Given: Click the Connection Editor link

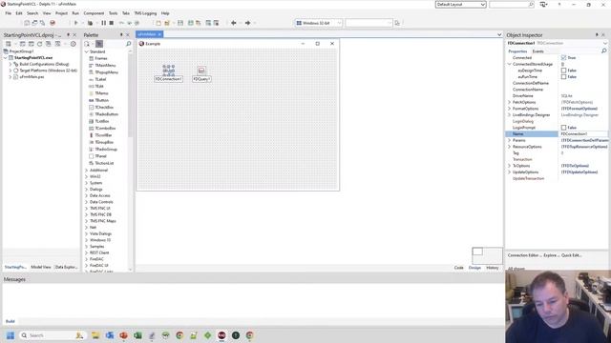Looking at the screenshot, I should pyautogui.click(x=523, y=255).
